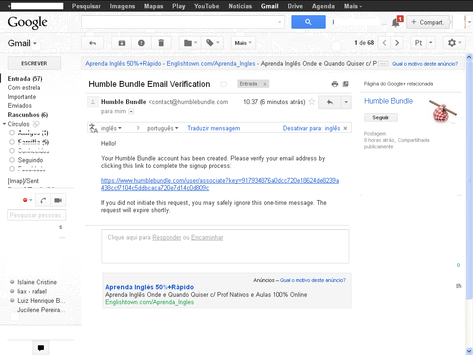This screenshot has width=473, height=355.
Task: Open chat with Islaine Cristine
Action: click(x=37, y=282)
